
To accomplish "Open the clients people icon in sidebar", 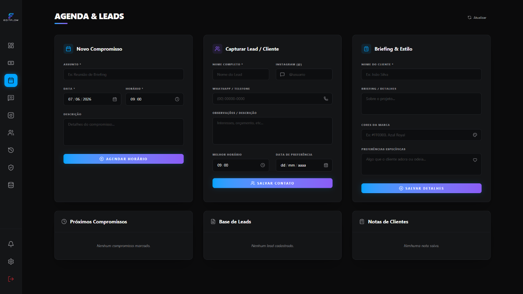I will click(11, 133).
